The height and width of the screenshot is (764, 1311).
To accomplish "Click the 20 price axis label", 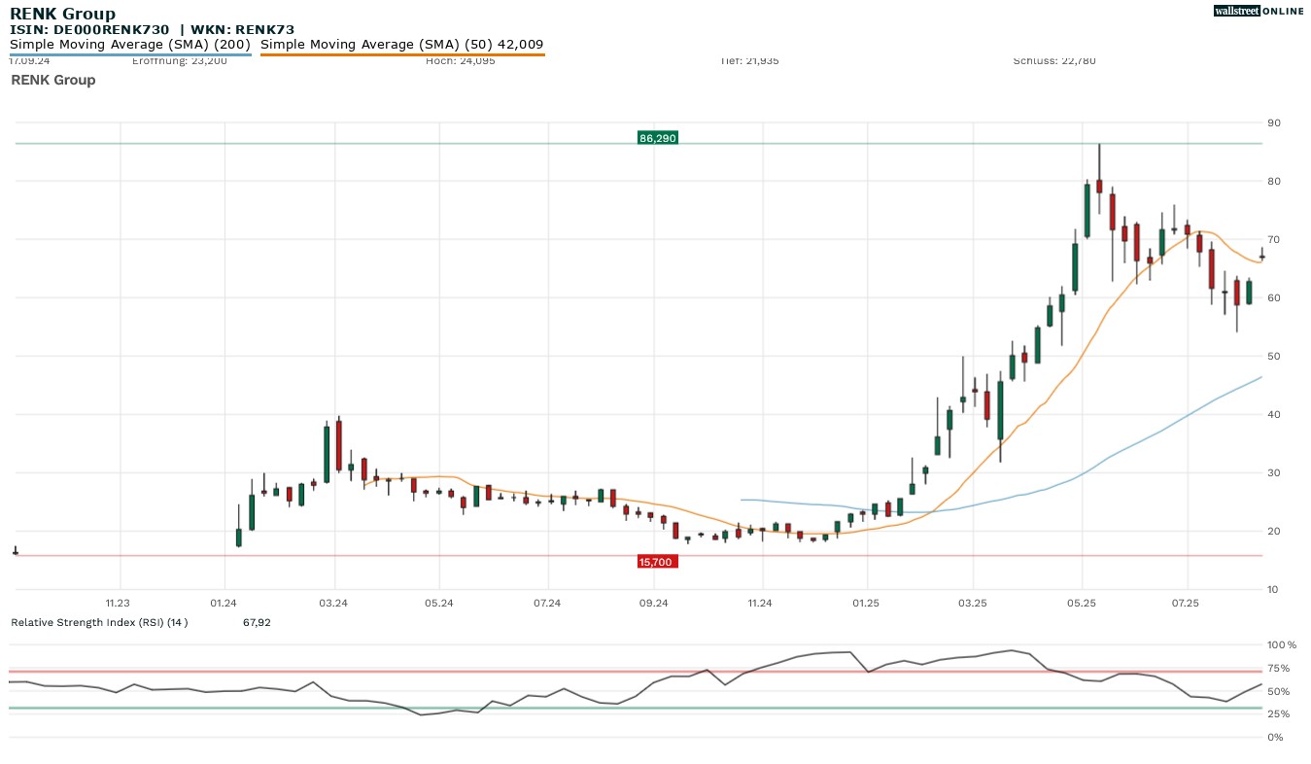I will pyautogui.click(x=1274, y=531).
